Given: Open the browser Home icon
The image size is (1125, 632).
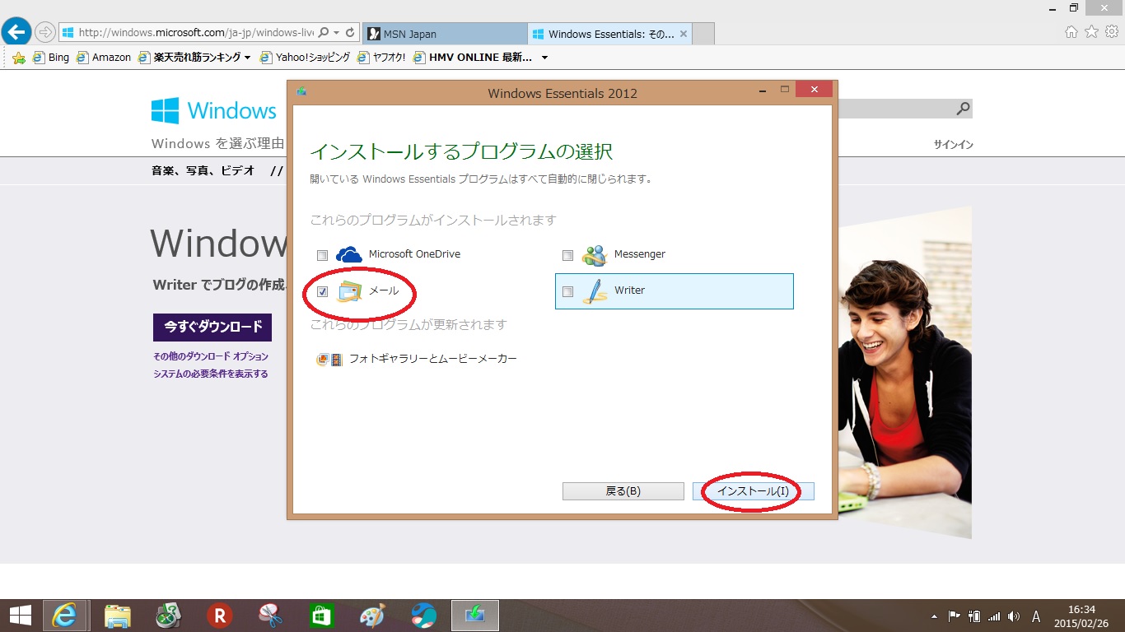Looking at the screenshot, I should 1071,32.
